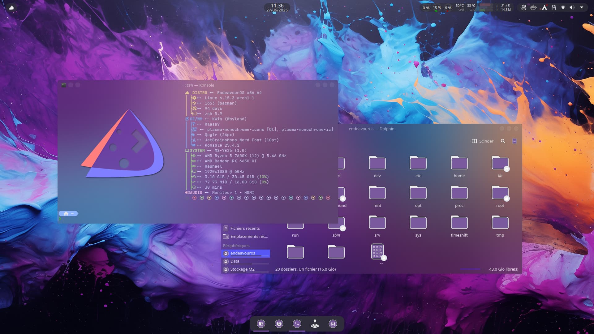Open the EndeavourOS application launcher
Screen dimensions: 594x334
11,7
